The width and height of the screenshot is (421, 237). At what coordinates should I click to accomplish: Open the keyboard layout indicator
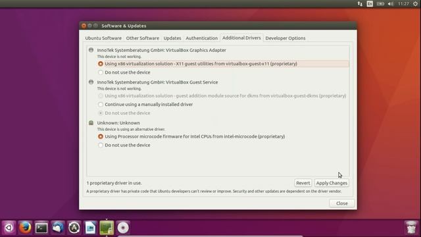370,4
